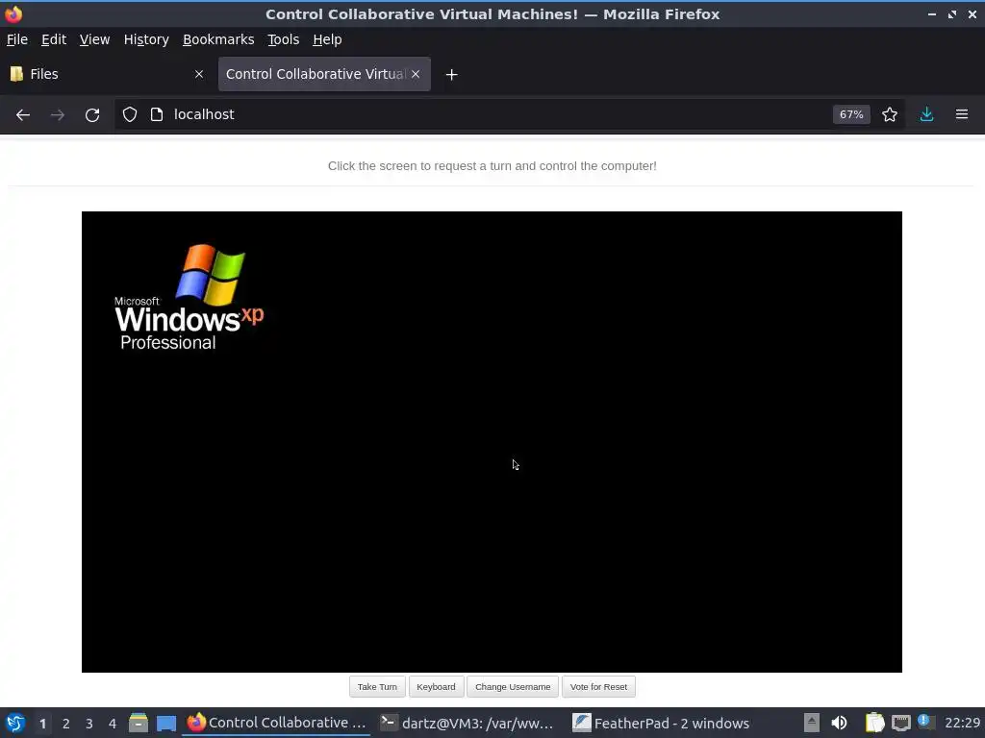Close the Control Collaborative Virtual tab
Screen dimensions: 985x738
click(x=416, y=74)
